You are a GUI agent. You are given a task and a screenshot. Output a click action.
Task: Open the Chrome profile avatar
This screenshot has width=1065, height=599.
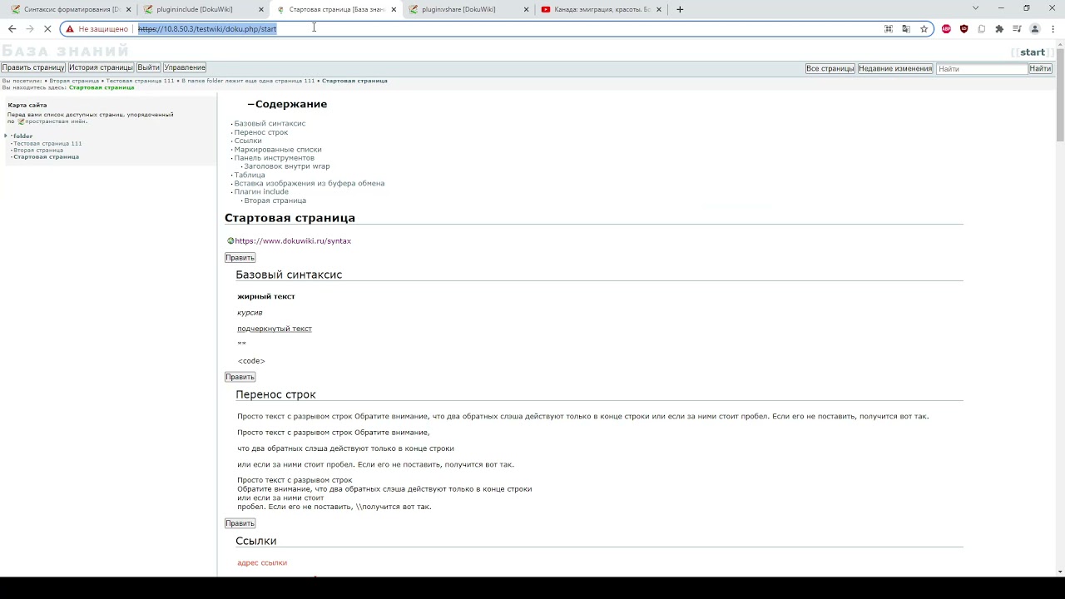click(1035, 29)
